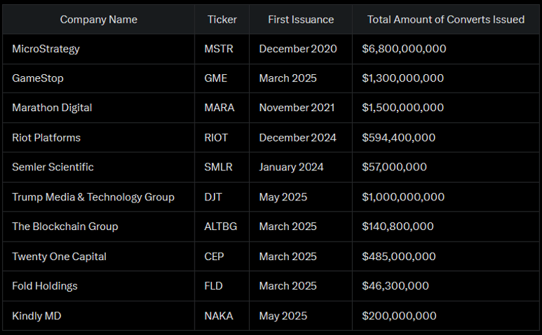
Task: Click the First Issuance column header
Action: [x=301, y=19]
